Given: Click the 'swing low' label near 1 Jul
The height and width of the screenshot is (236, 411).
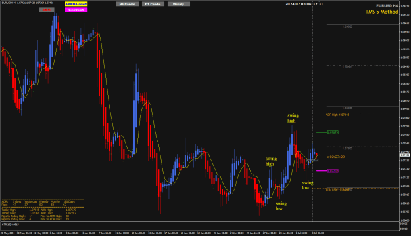Looking at the screenshot, I should click(308, 185).
